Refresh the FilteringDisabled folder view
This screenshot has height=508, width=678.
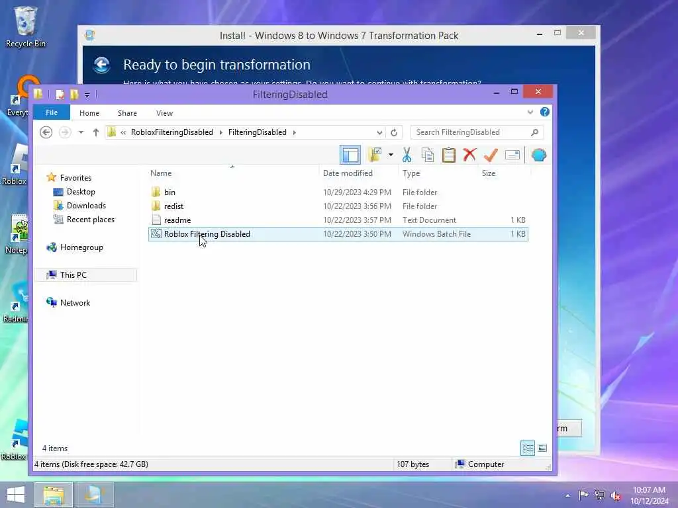click(x=394, y=132)
